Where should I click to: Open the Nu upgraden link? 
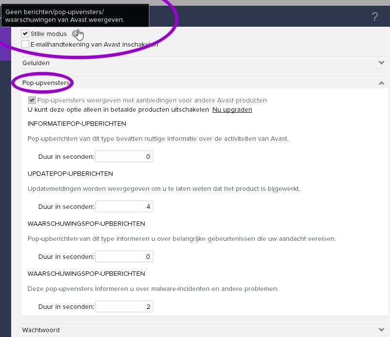click(x=232, y=110)
